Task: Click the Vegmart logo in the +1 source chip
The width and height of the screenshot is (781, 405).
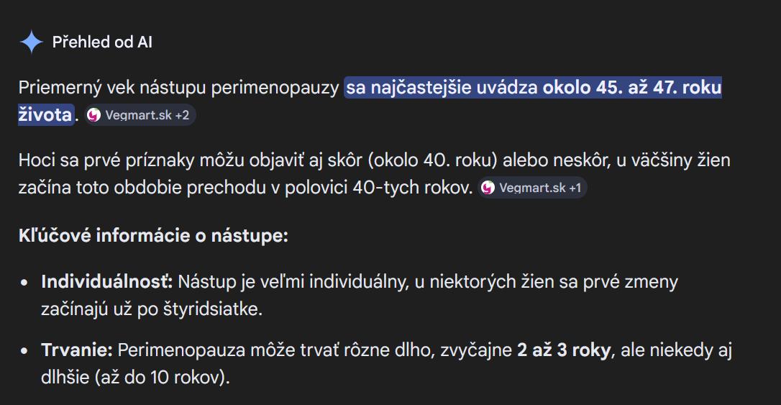Action: [488, 188]
